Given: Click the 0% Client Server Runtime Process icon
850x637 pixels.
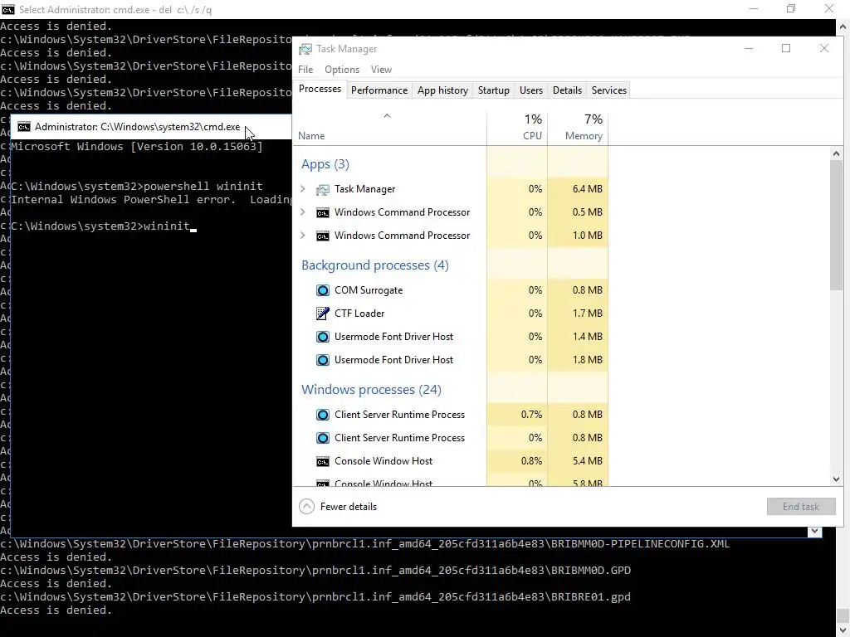Looking at the screenshot, I should [x=323, y=438].
